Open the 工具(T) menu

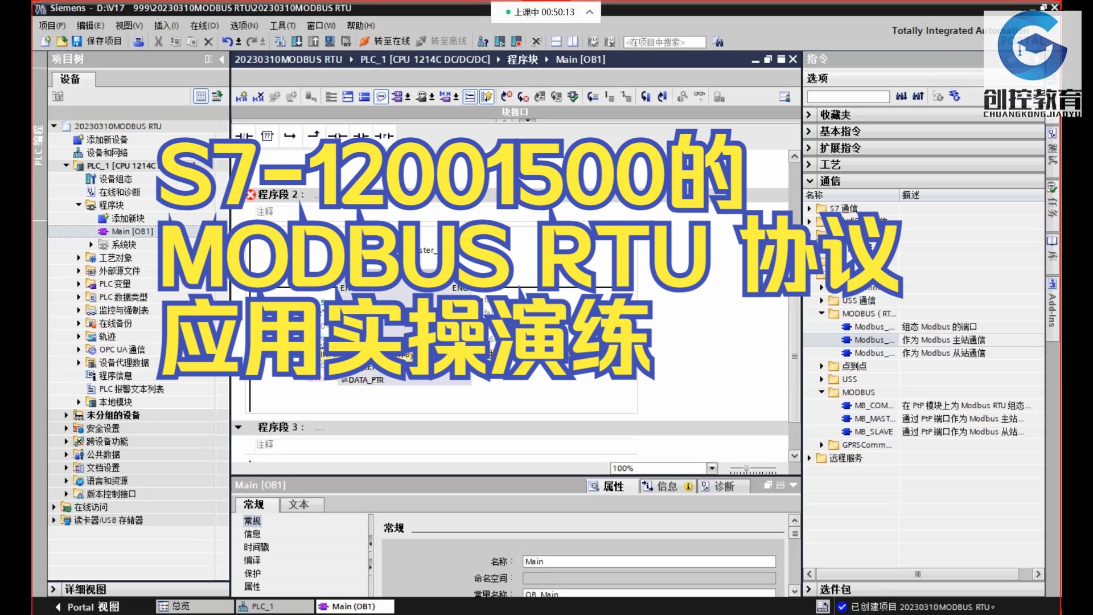[282, 26]
